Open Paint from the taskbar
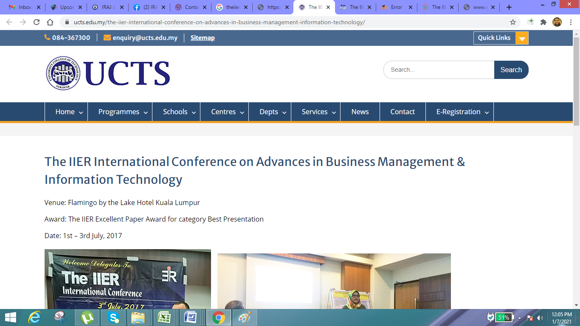This screenshot has width=580, height=326. coord(245,318)
